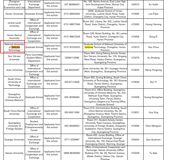The image size is (175, 160).
Task: Click contact name Huang Yanning
Action: coord(153,24)
